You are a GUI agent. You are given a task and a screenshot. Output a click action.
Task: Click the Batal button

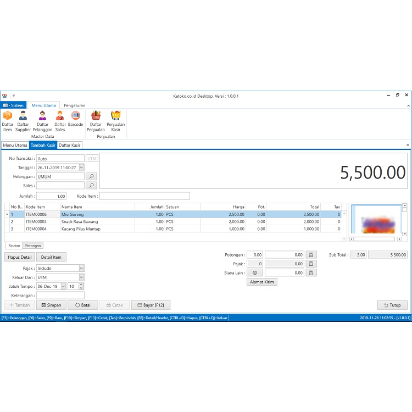(83, 305)
